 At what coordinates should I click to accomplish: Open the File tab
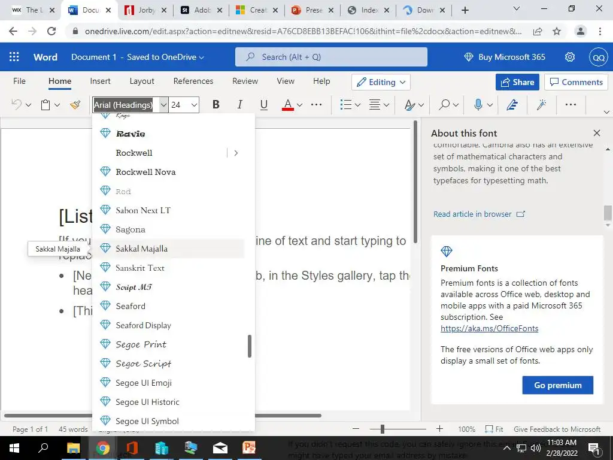pos(19,81)
